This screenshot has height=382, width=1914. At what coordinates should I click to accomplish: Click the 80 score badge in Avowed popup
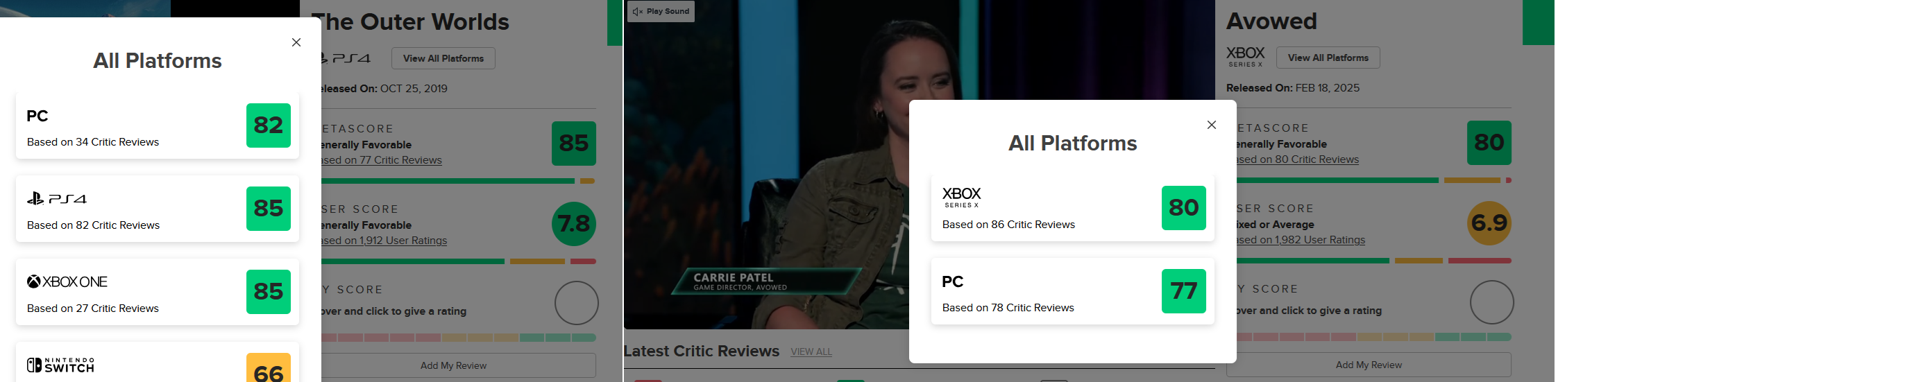click(x=1184, y=208)
